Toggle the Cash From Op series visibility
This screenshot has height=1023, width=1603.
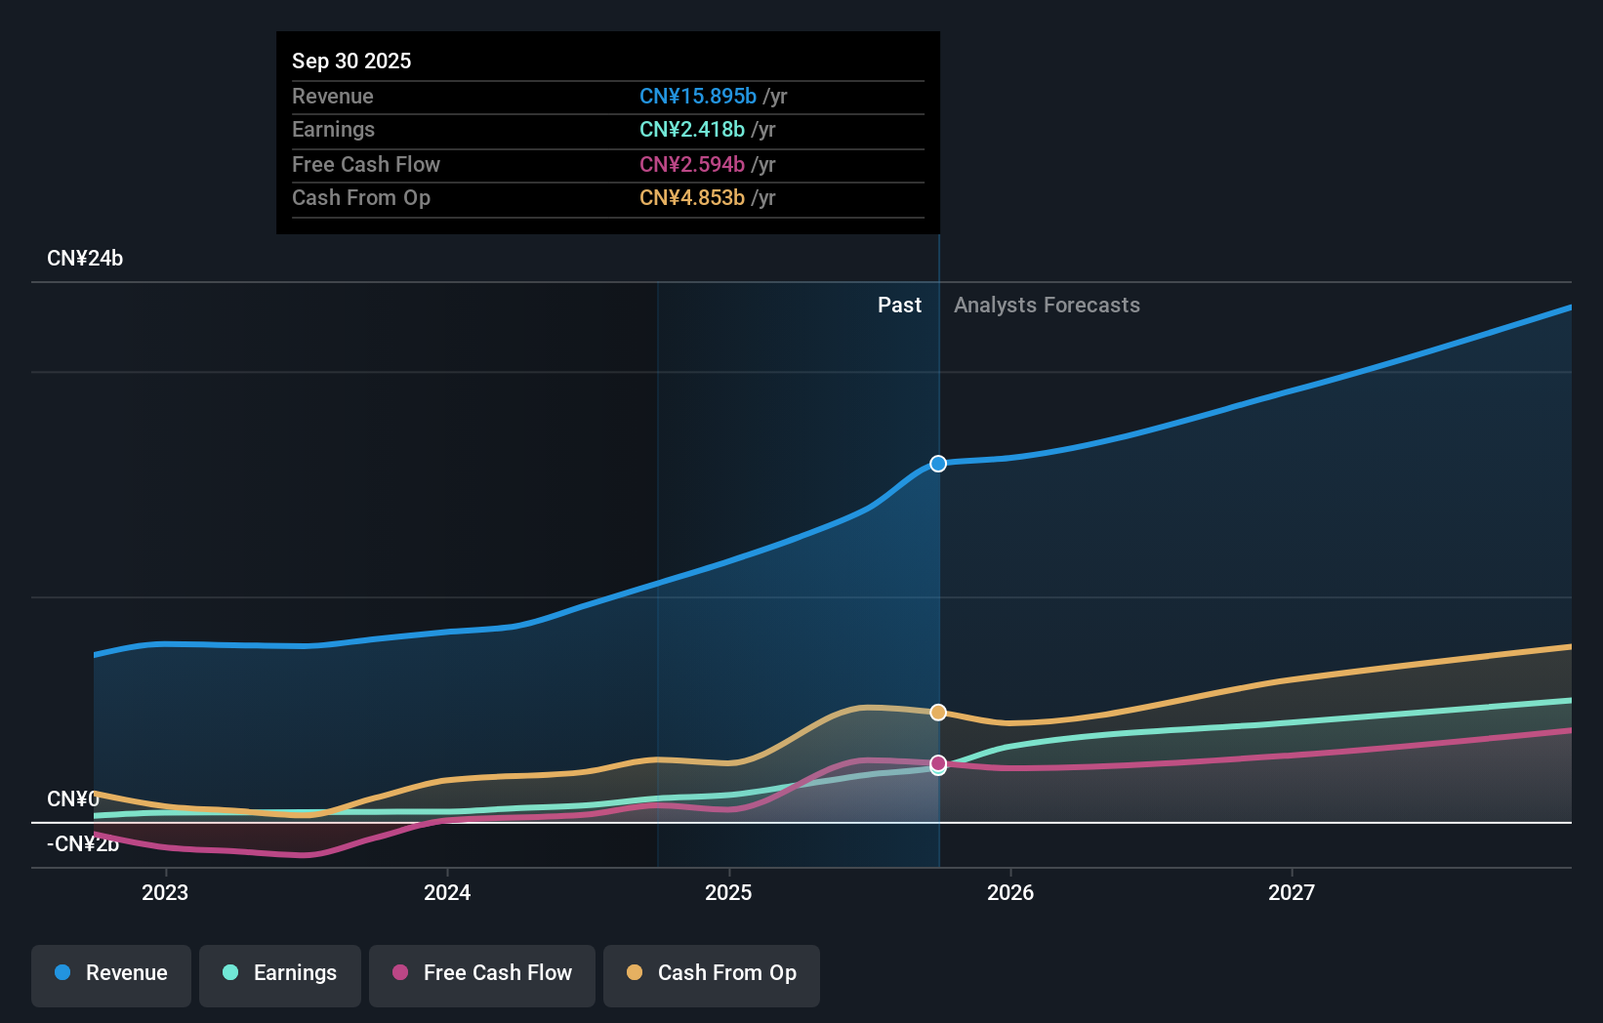(711, 973)
